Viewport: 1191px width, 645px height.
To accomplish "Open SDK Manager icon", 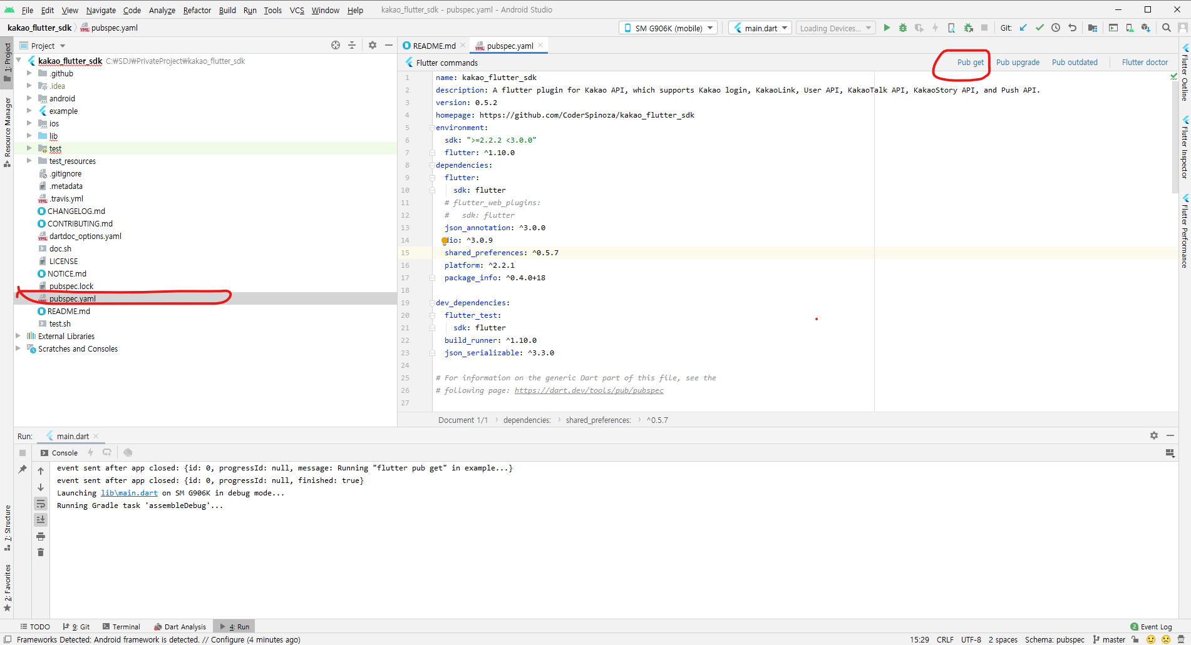I will (1146, 28).
